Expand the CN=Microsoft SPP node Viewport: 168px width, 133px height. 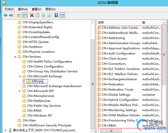click(20, 91)
